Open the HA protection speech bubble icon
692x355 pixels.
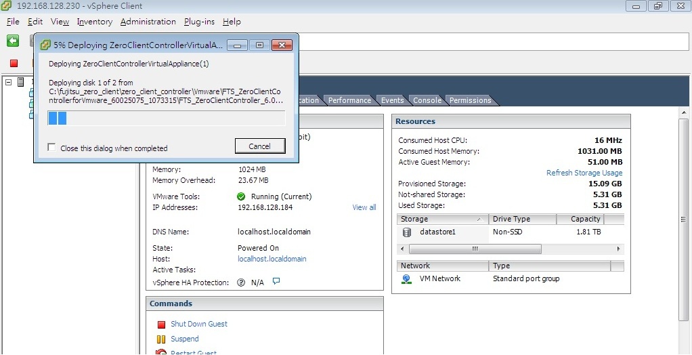pyautogui.click(x=276, y=281)
